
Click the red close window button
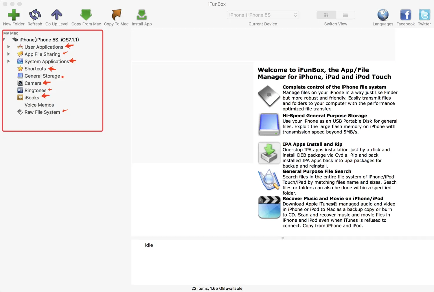(x=5, y=4)
